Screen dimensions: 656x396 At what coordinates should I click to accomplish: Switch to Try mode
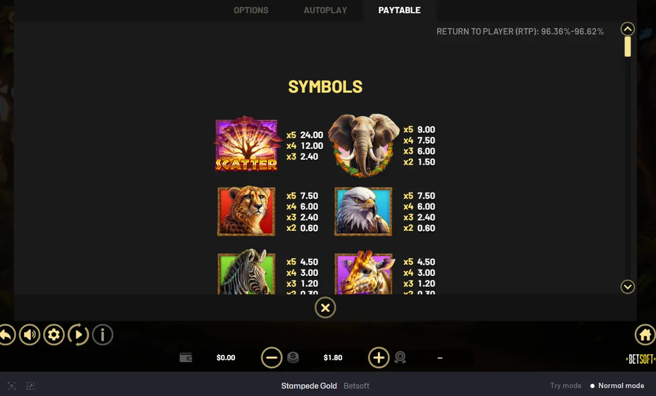565,386
